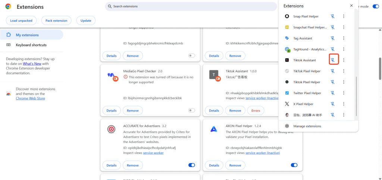Open more options for Tiktok Assistant

[x=344, y=60]
